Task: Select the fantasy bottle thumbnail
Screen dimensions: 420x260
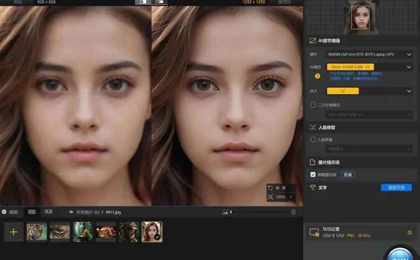Action: 83,232
